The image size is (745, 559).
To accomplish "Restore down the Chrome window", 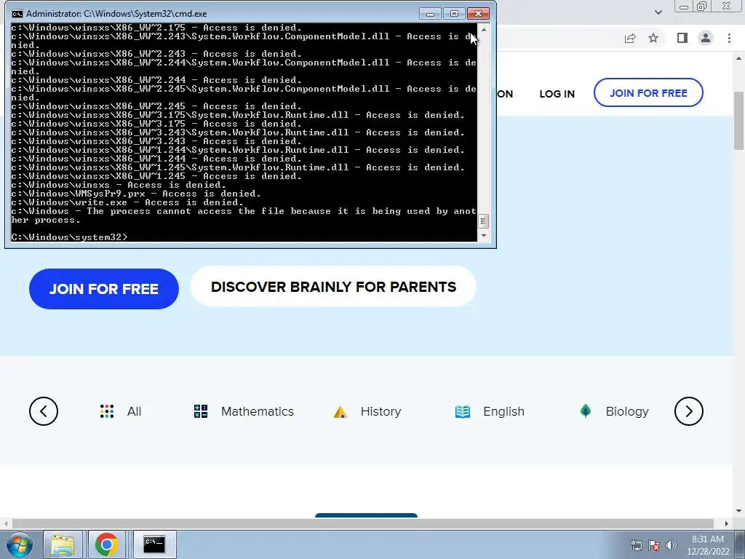I will click(x=702, y=7).
